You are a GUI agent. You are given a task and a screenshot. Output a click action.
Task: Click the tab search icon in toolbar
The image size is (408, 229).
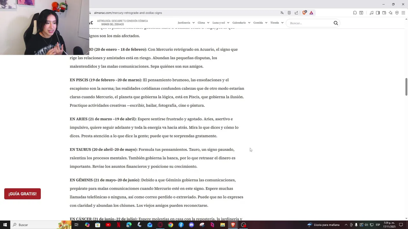[361, 13]
